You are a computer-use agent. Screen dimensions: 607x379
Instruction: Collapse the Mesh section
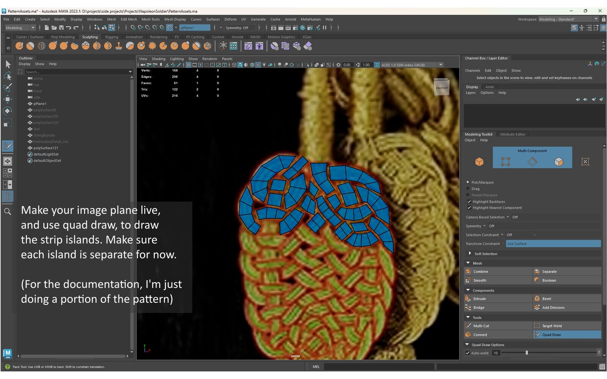coord(468,263)
